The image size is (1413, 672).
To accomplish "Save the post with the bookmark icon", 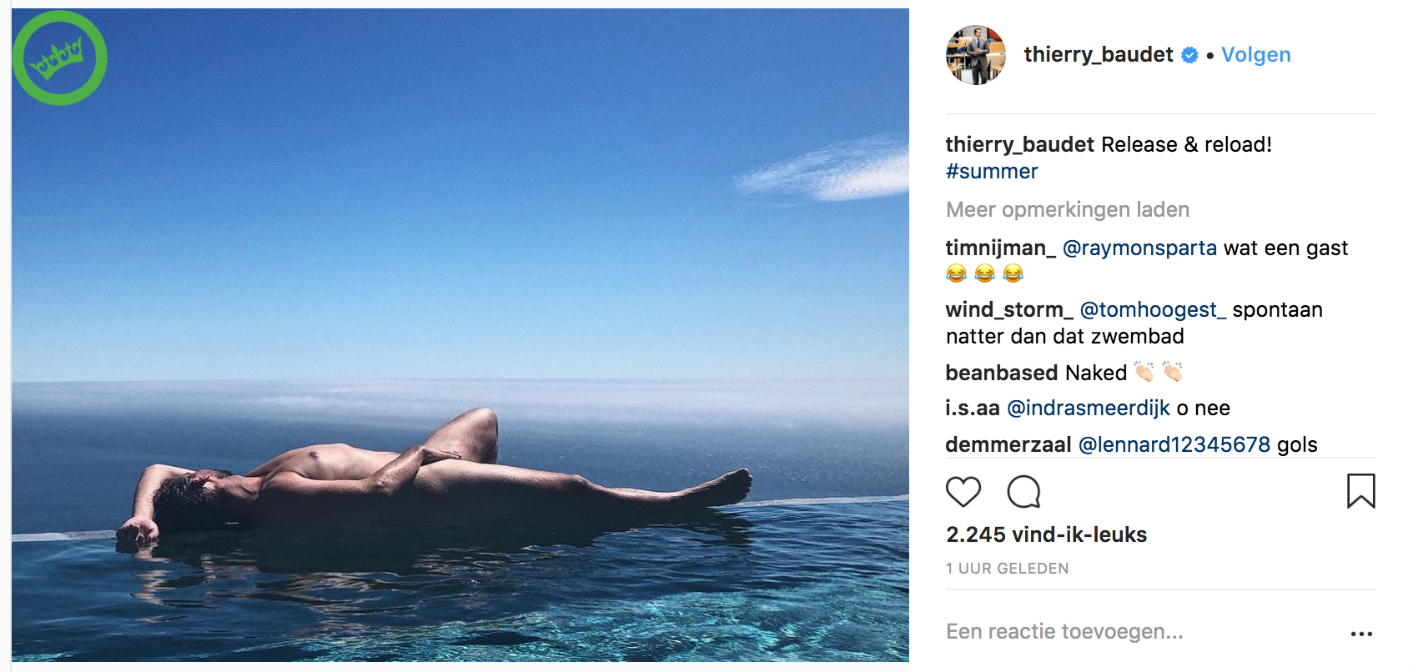I will 1360,491.
